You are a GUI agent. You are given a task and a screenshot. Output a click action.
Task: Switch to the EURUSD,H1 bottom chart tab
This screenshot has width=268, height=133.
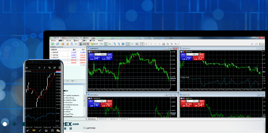click(92, 119)
